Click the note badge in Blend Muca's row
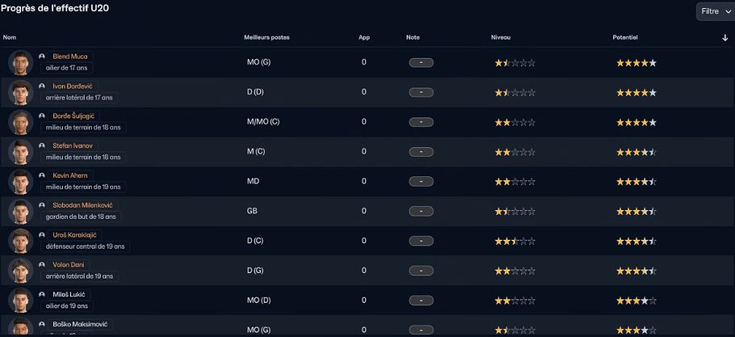Screen dimensions: 735x337 coord(421,63)
